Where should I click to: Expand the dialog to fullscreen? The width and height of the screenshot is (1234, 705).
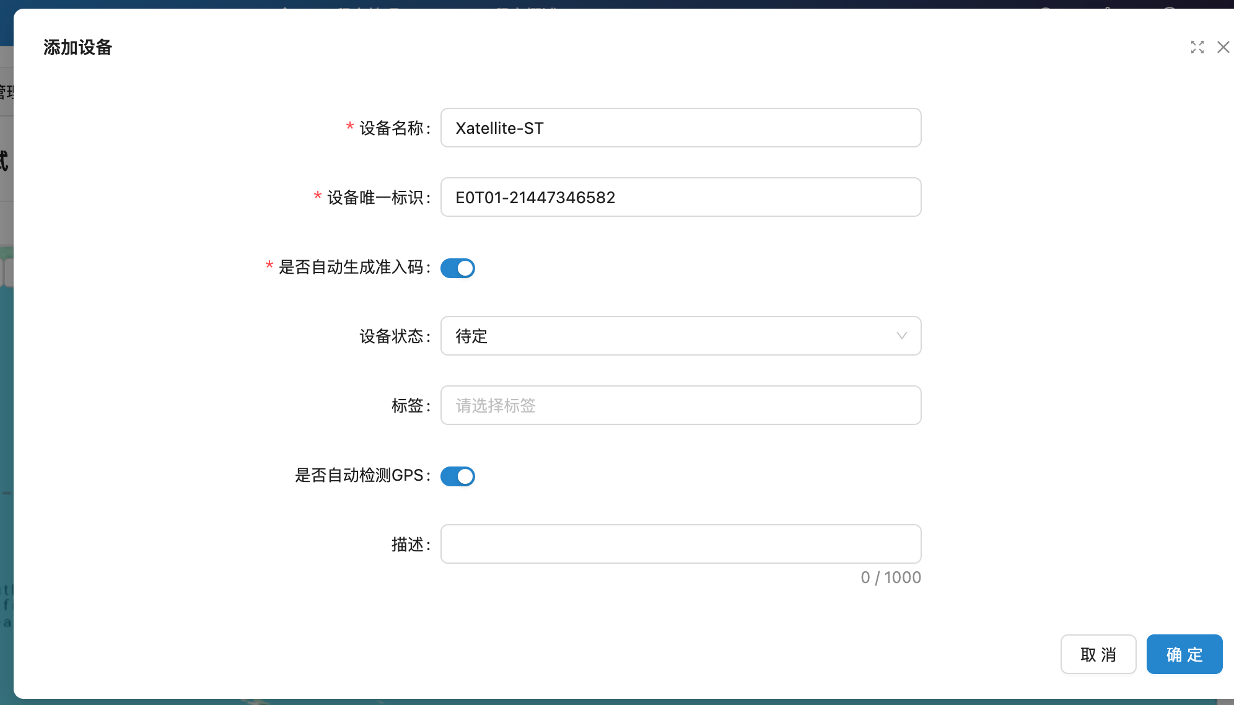(1197, 47)
